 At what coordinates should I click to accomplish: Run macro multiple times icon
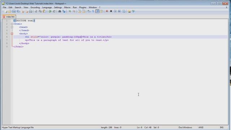[x=119, y=11]
